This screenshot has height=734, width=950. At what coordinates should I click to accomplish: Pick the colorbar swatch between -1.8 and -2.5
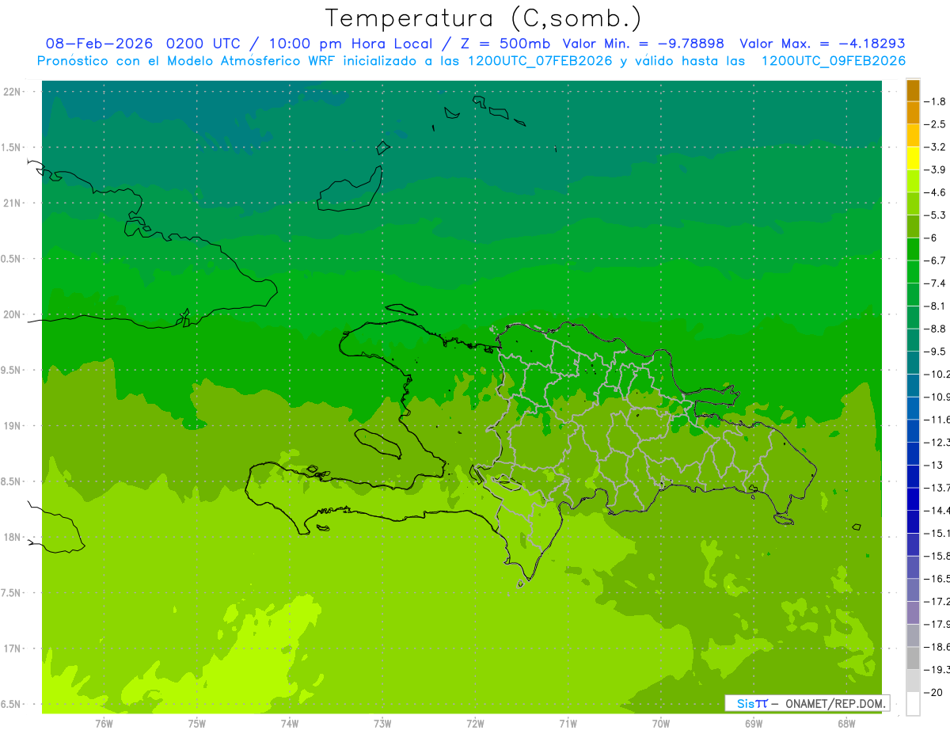coord(913,112)
